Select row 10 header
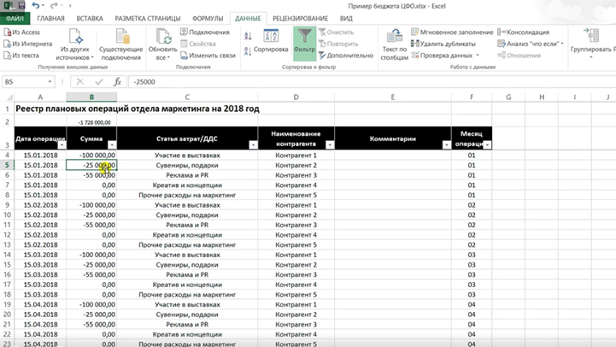Image resolution: width=616 pixels, height=347 pixels. (7, 215)
